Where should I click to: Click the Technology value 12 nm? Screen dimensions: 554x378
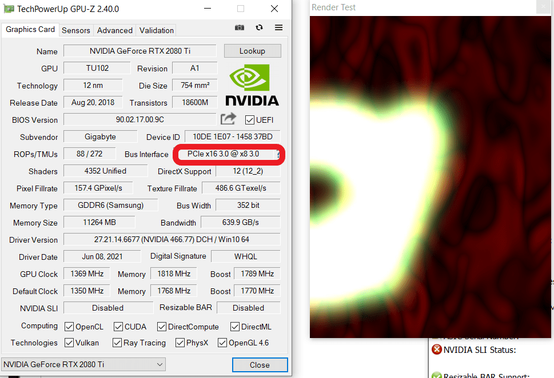pos(93,85)
